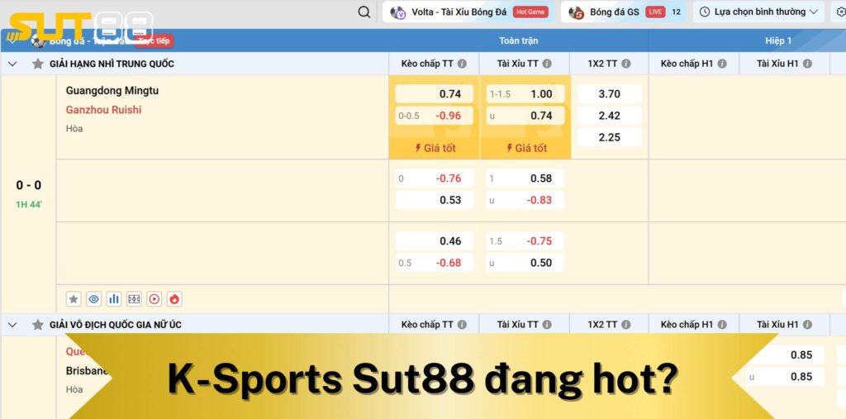
Task: Select handicap odds -0.96 at 0-0.5
Action: [435, 116]
